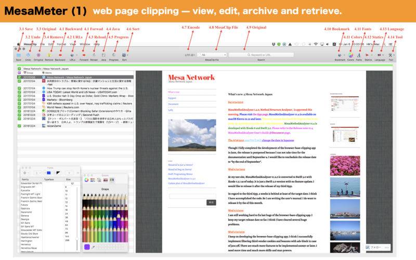Open the pink flowers thumbnail in sidebar
Image resolution: width=416 pixels, height=260 pixels.
point(345,166)
